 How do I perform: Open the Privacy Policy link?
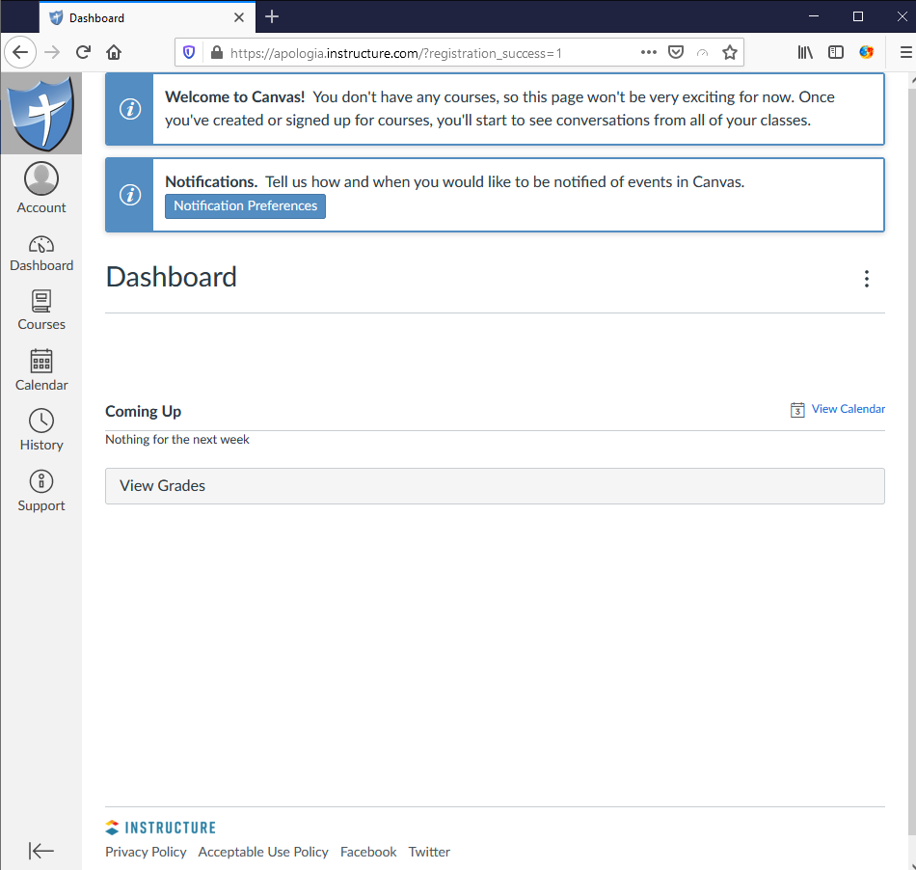coord(146,852)
